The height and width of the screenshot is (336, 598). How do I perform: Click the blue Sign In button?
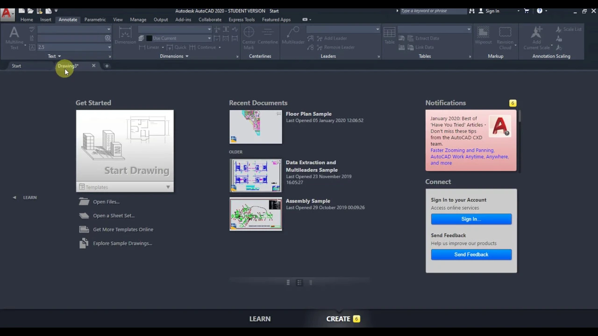[x=471, y=219]
